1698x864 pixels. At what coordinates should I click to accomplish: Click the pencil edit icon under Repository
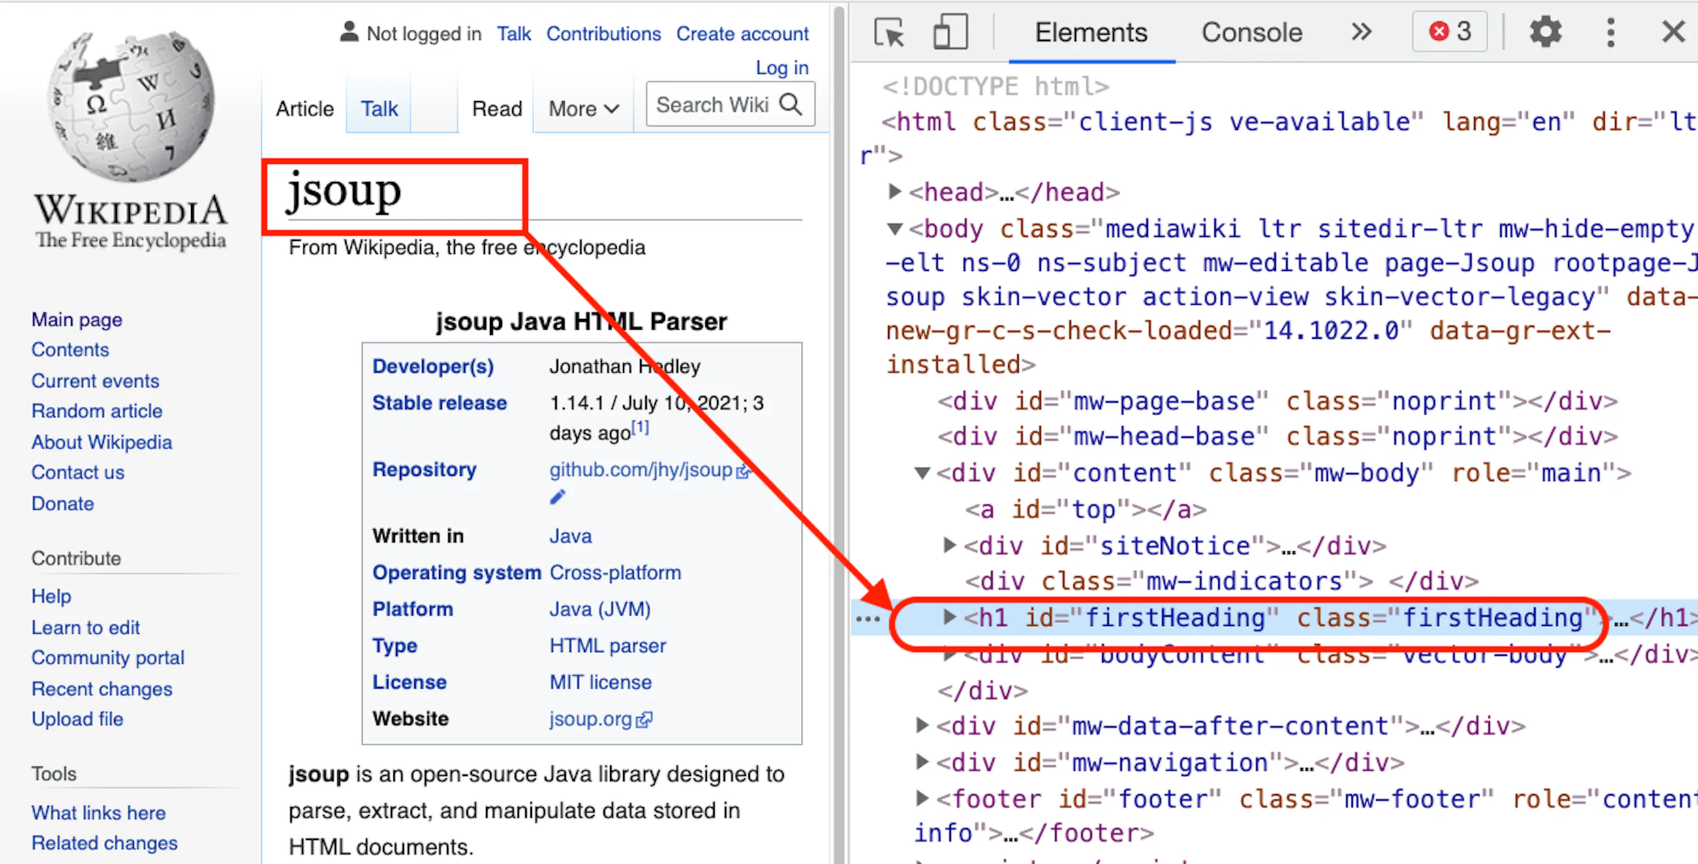pyautogui.click(x=558, y=497)
